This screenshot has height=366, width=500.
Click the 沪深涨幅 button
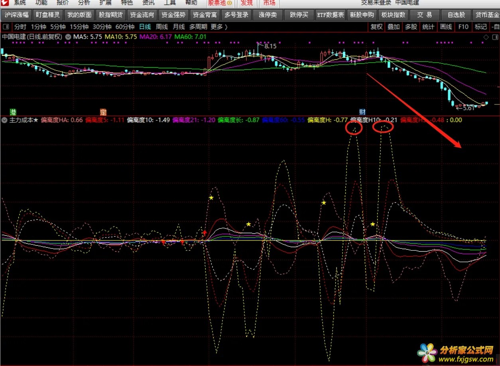click(x=17, y=15)
